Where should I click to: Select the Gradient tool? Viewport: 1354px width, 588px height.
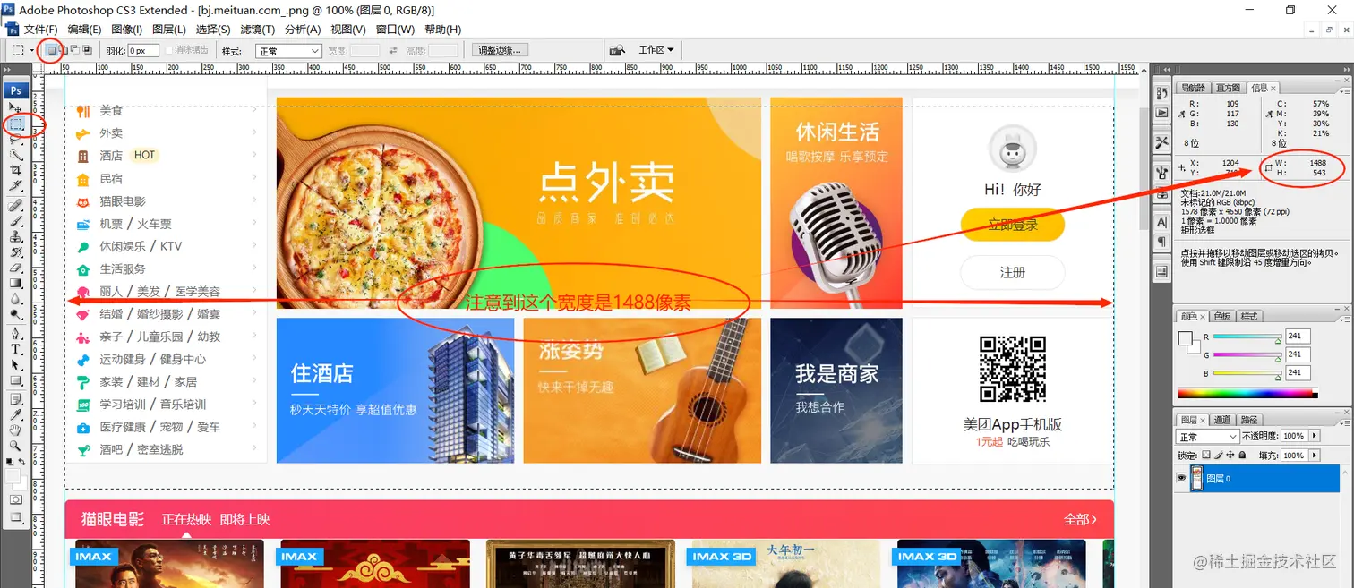(16, 283)
